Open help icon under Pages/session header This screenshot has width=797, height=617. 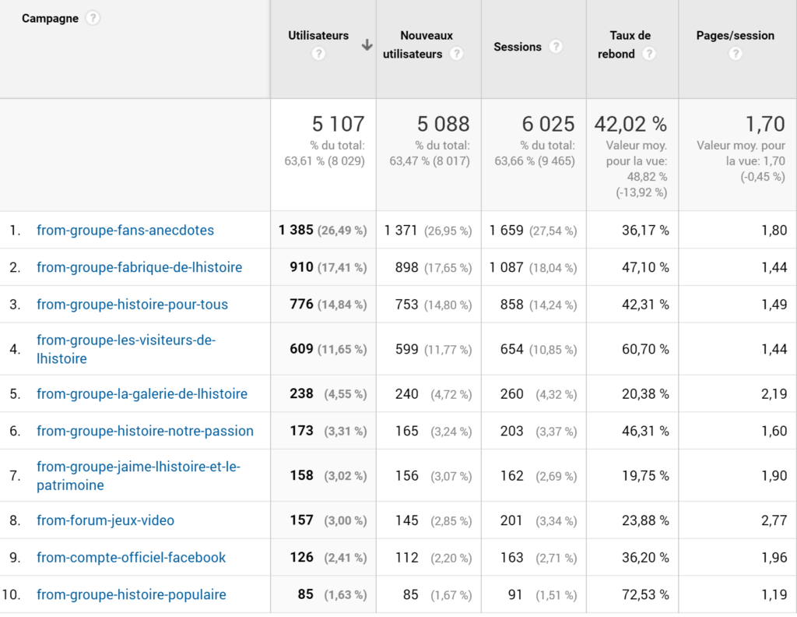735,54
